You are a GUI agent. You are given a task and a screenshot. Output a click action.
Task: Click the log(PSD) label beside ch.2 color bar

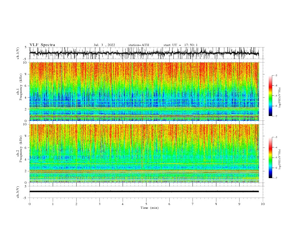click(280, 159)
